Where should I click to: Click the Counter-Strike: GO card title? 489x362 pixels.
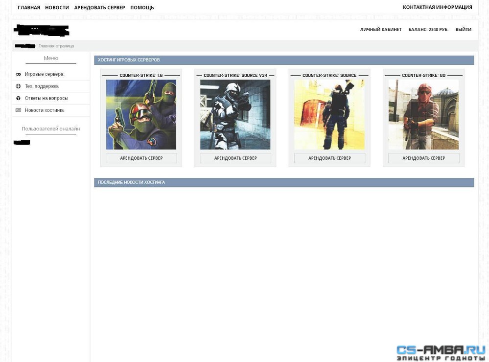pos(424,75)
